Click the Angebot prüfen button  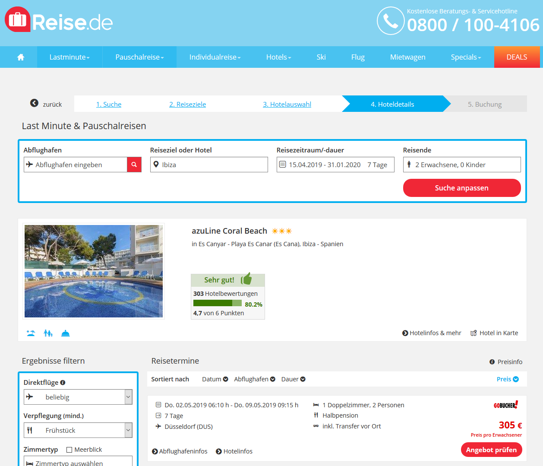coord(491,450)
